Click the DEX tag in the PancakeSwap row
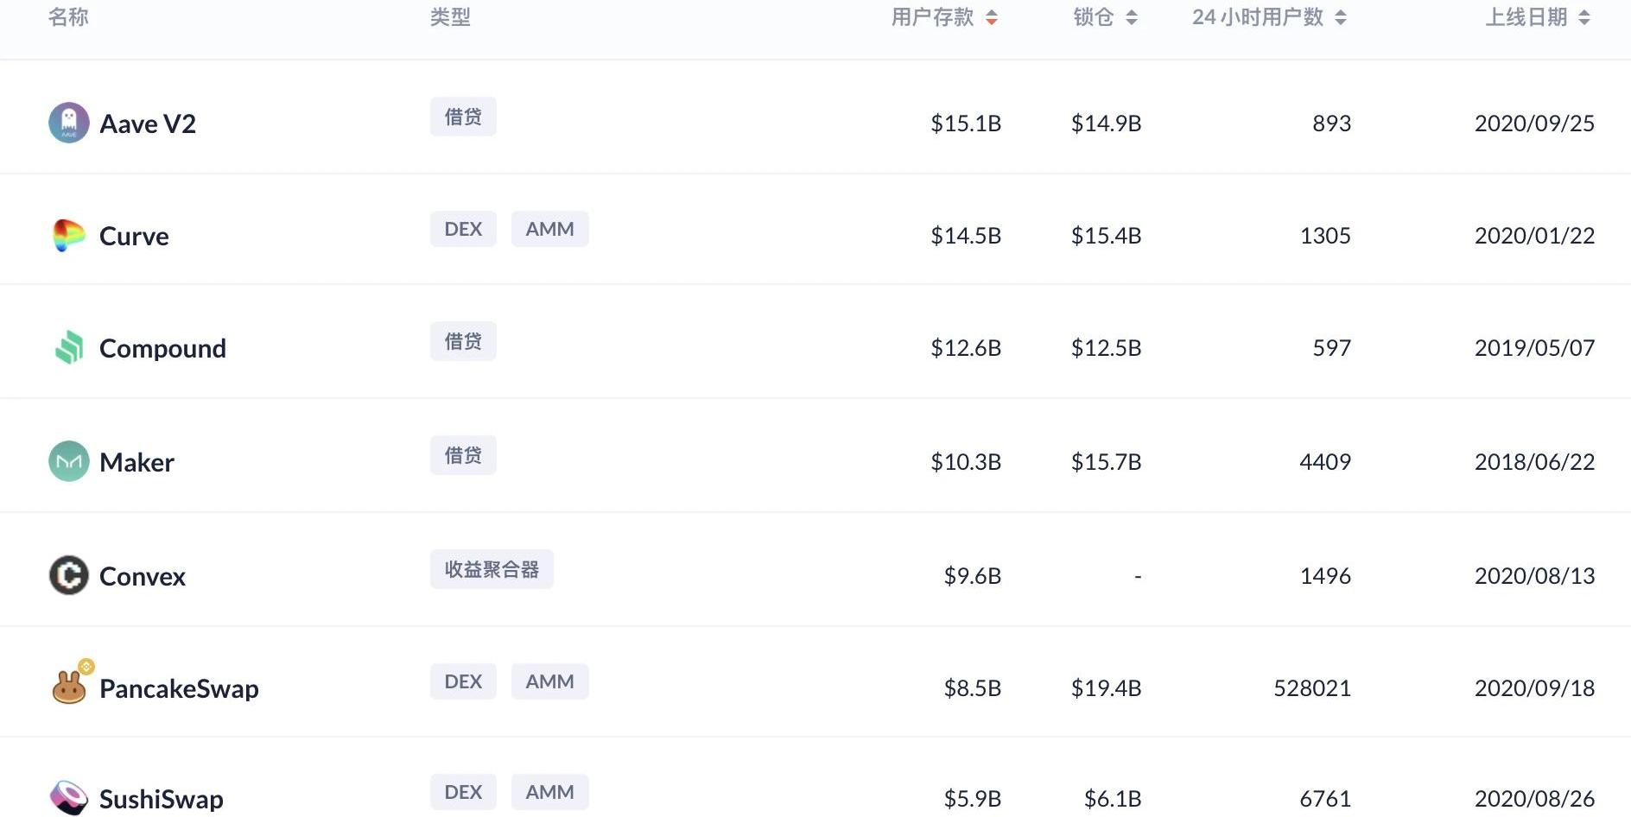Image resolution: width=1631 pixels, height=817 pixels. (x=463, y=681)
